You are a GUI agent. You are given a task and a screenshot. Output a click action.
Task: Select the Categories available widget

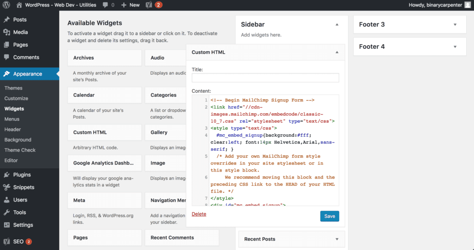pos(166,95)
